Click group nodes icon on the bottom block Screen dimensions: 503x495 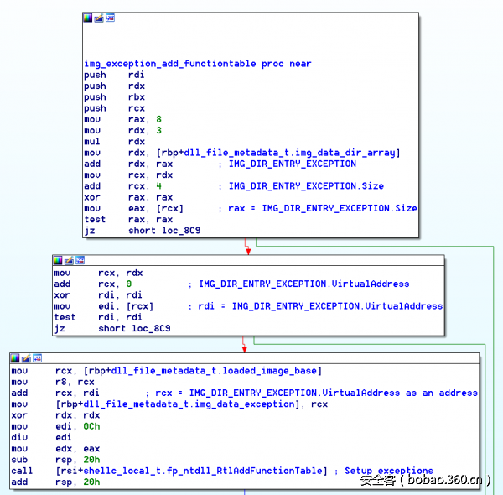37,358
